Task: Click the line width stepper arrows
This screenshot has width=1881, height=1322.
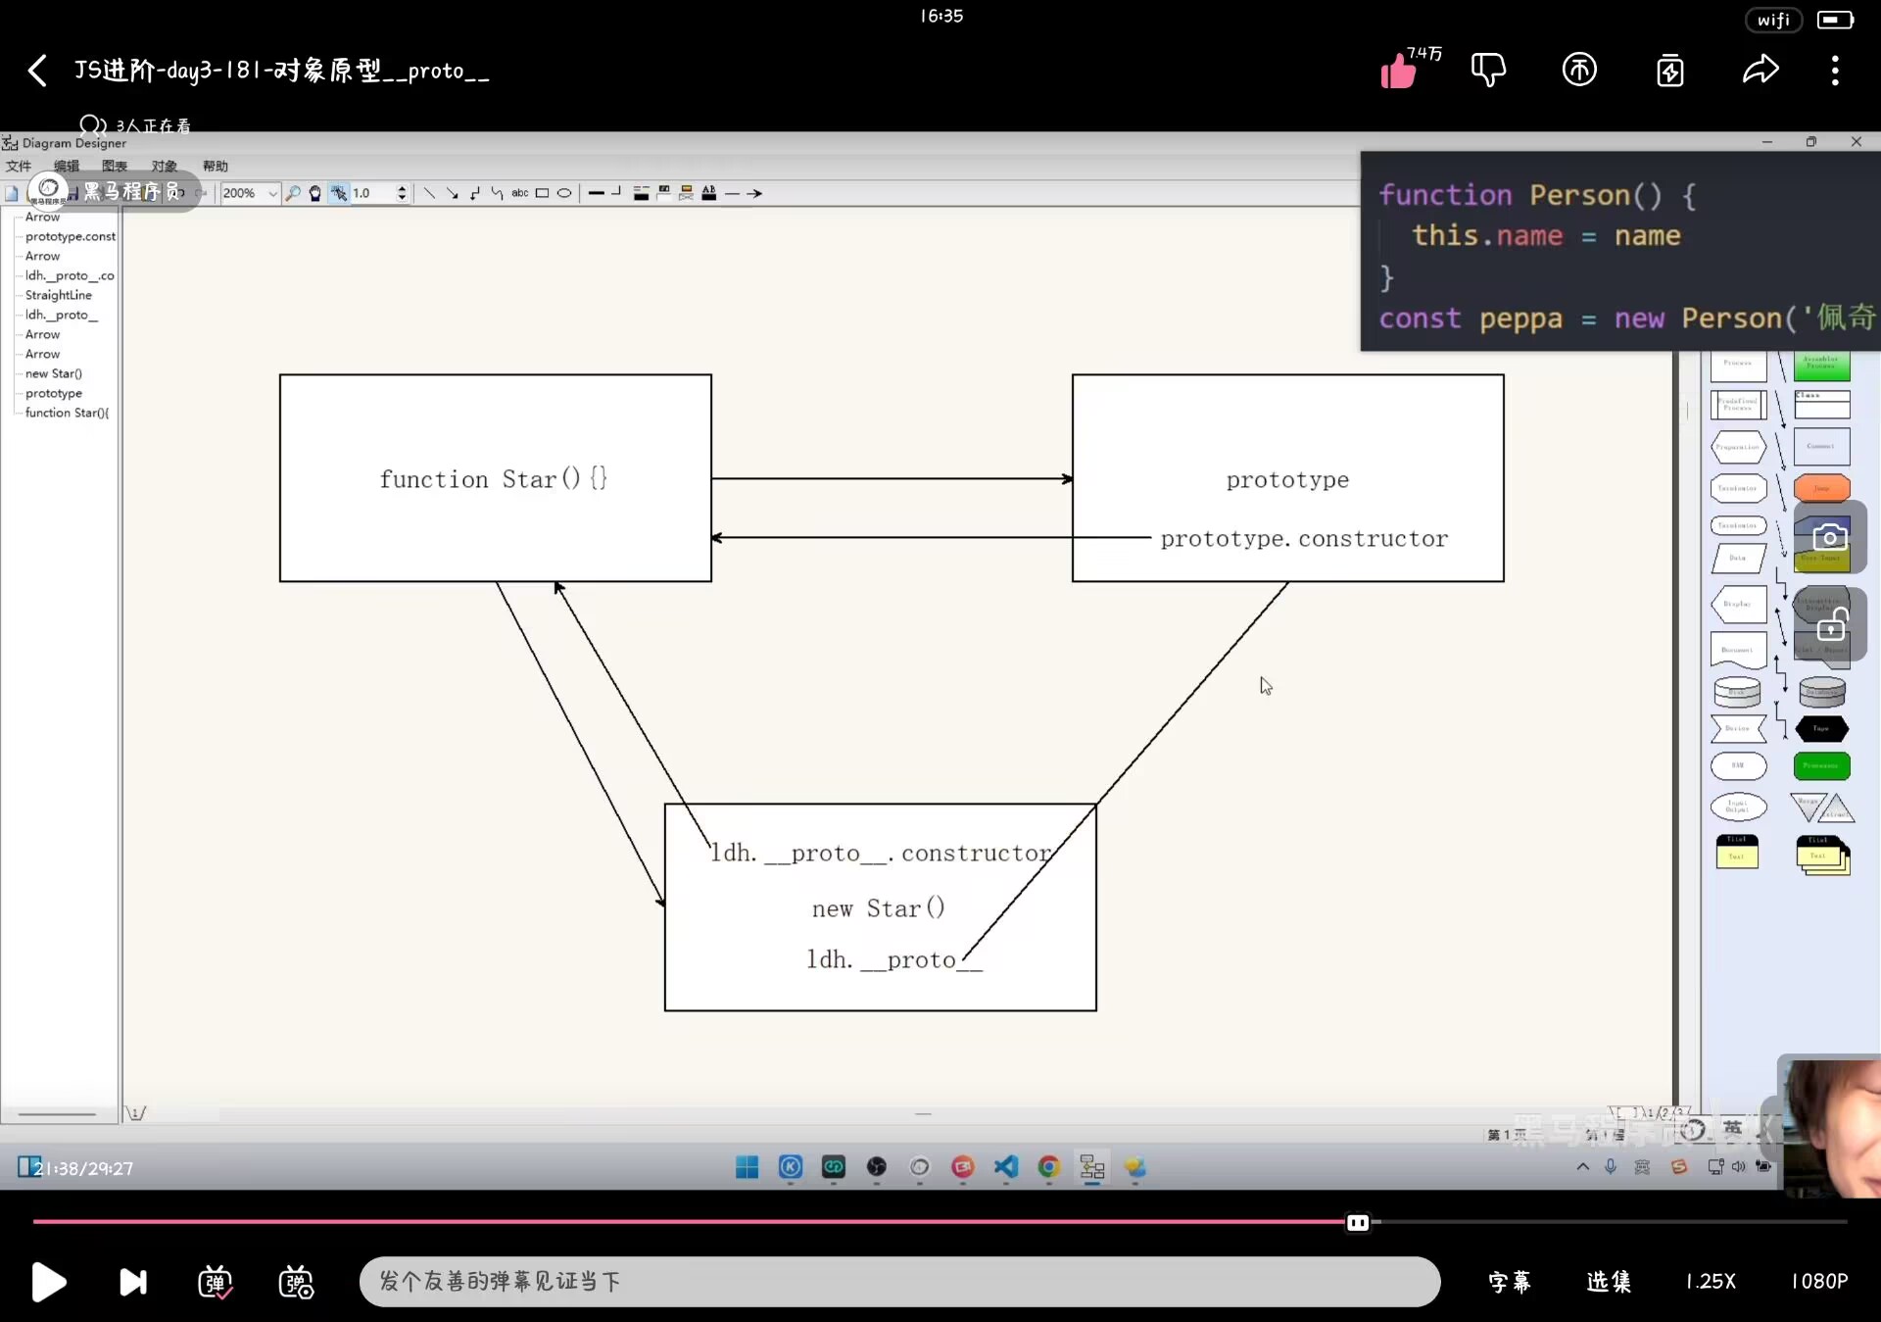Action: (x=402, y=193)
